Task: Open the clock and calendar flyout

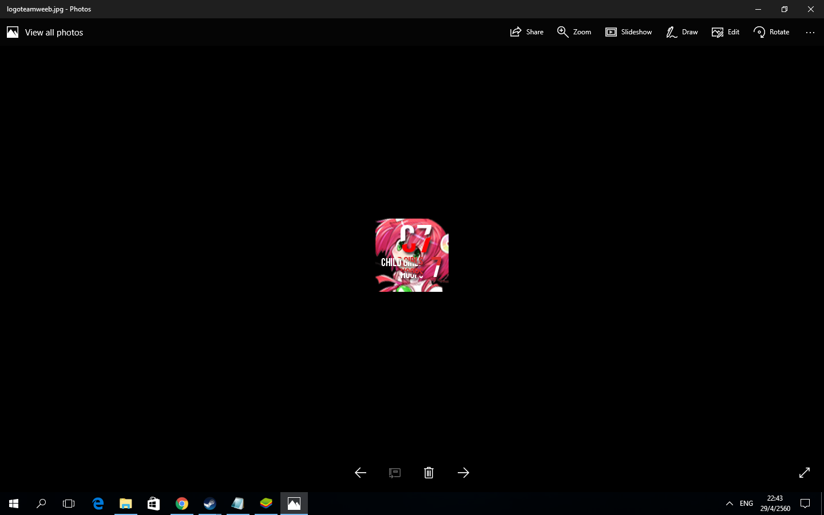Action: [x=775, y=504]
